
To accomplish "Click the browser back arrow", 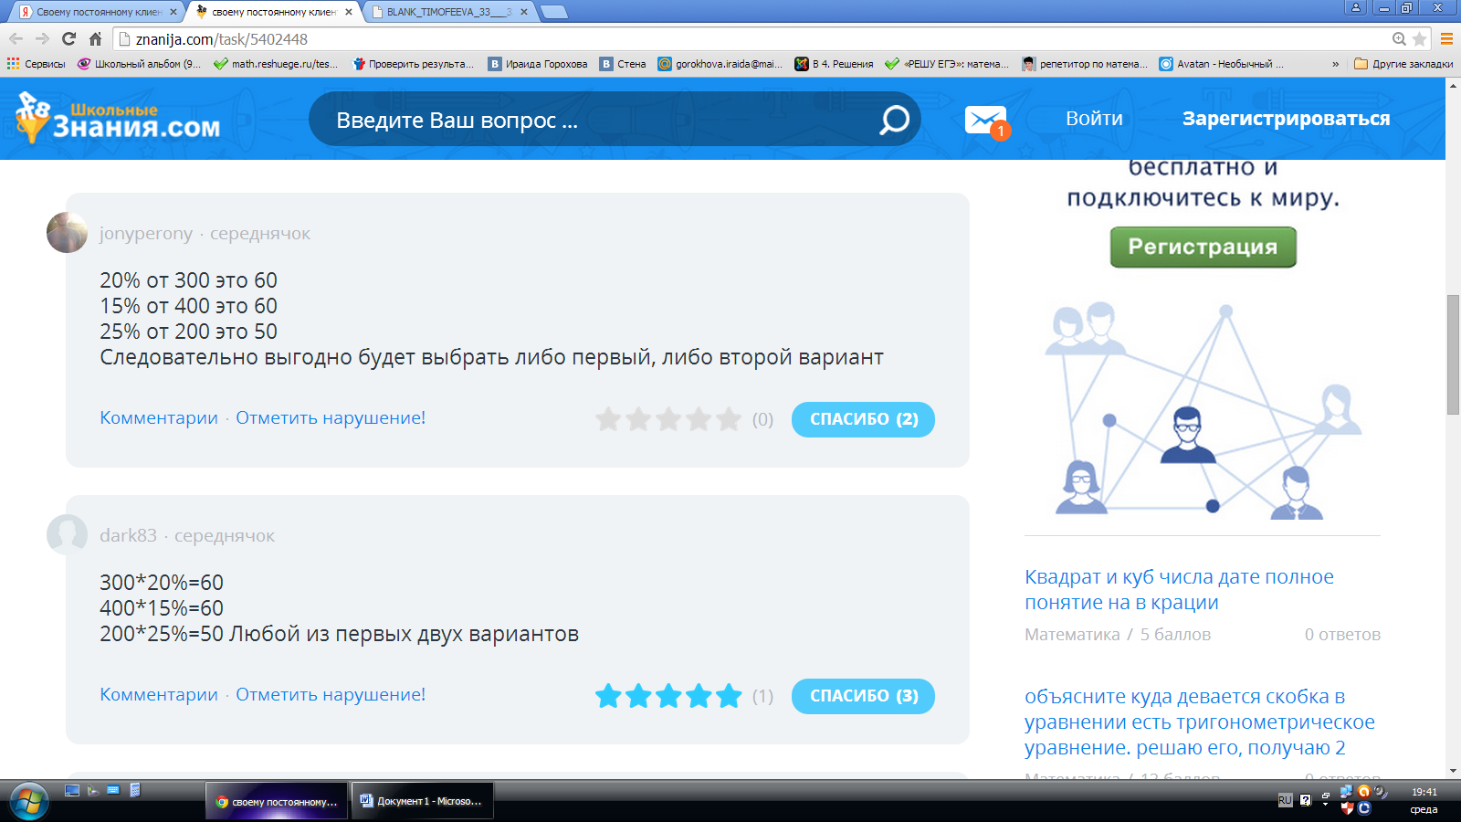I will tap(16, 38).
